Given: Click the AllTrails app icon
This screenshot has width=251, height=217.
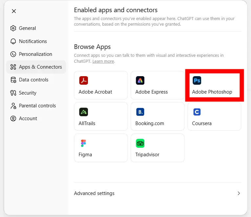Looking at the screenshot, I should pos(83,112).
